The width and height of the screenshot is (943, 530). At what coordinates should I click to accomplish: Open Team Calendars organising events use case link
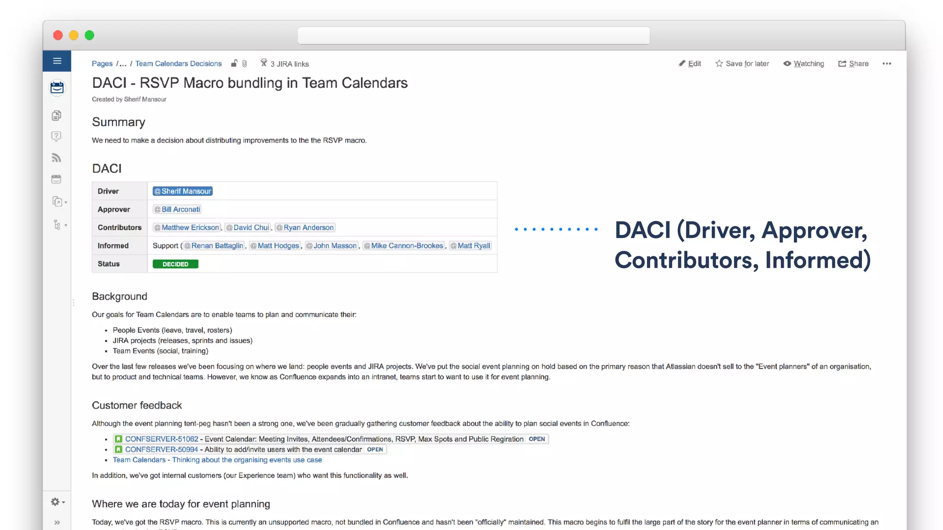click(217, 460)
